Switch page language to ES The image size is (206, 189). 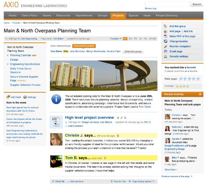click(x=130, y=39)
